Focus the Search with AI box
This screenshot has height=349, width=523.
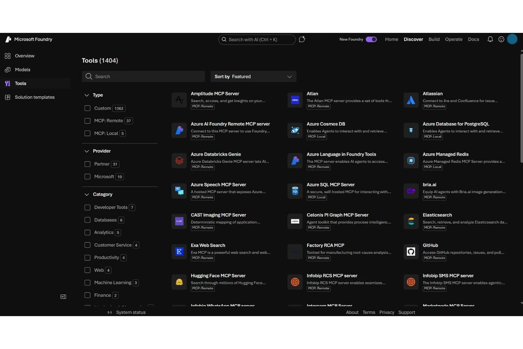(257, 40)
